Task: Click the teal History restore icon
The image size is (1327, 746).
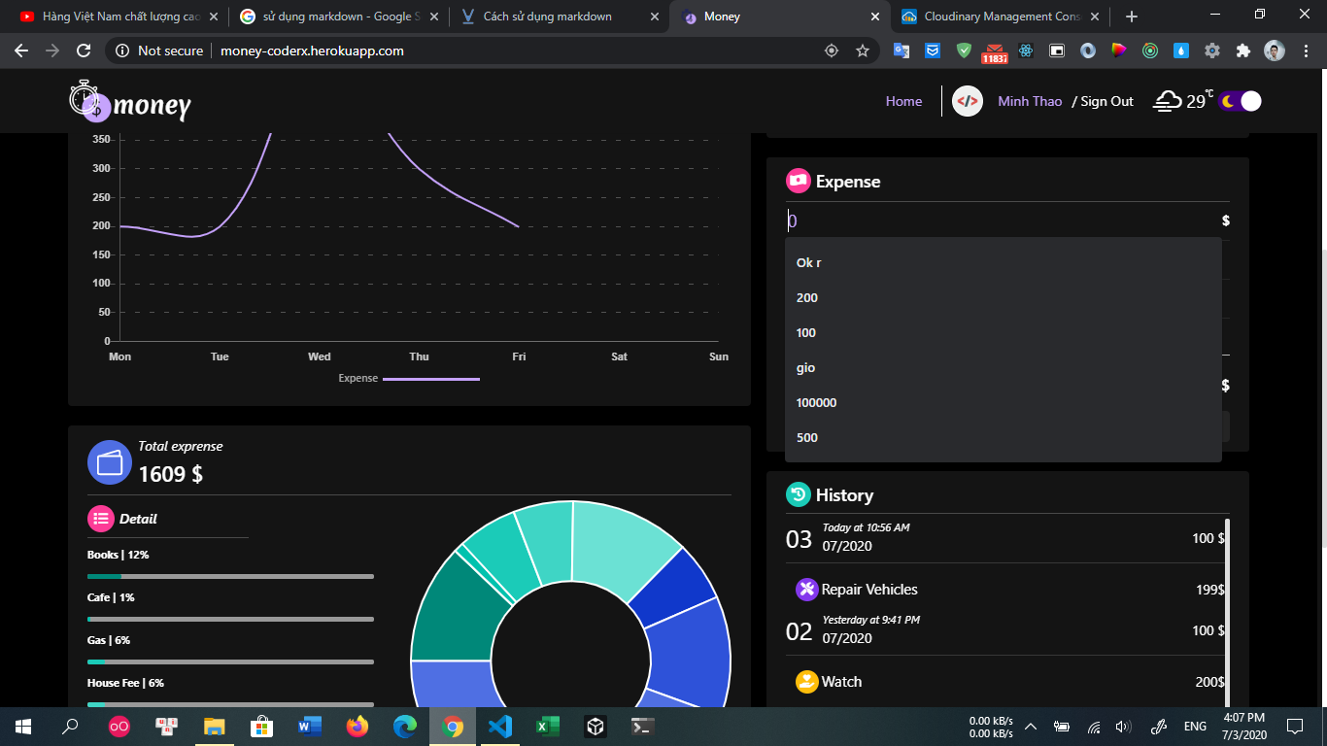Action: (x=798, y=494)
